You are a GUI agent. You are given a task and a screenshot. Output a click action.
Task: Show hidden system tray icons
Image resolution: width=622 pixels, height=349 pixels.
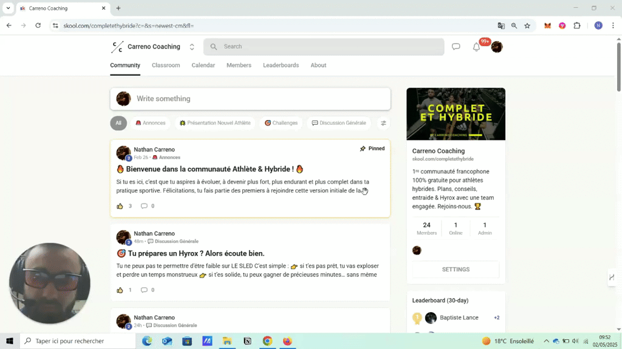[x=546, y=341]
